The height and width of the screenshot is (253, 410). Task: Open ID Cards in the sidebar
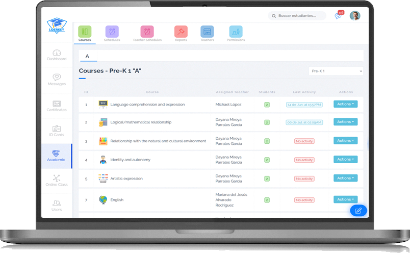tap(57, 131)
